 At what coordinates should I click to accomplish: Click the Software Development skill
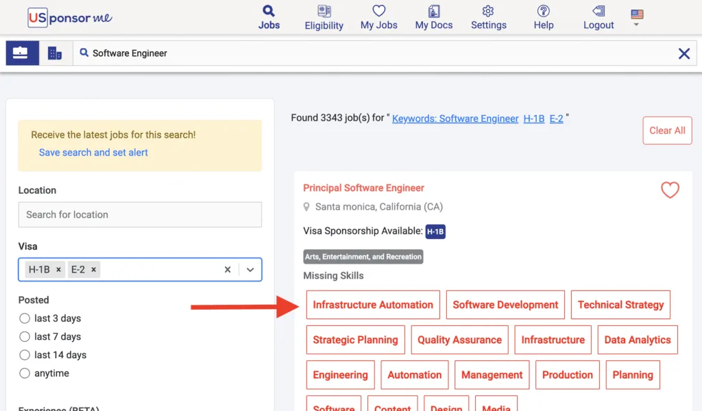[505, 305]
